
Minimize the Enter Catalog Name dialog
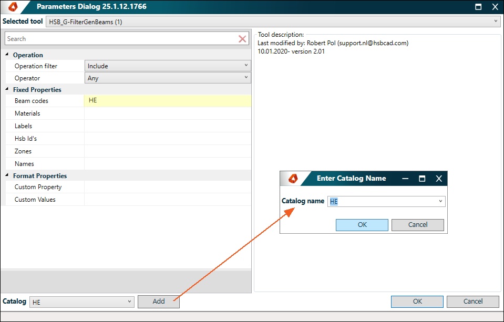(405, 179)
